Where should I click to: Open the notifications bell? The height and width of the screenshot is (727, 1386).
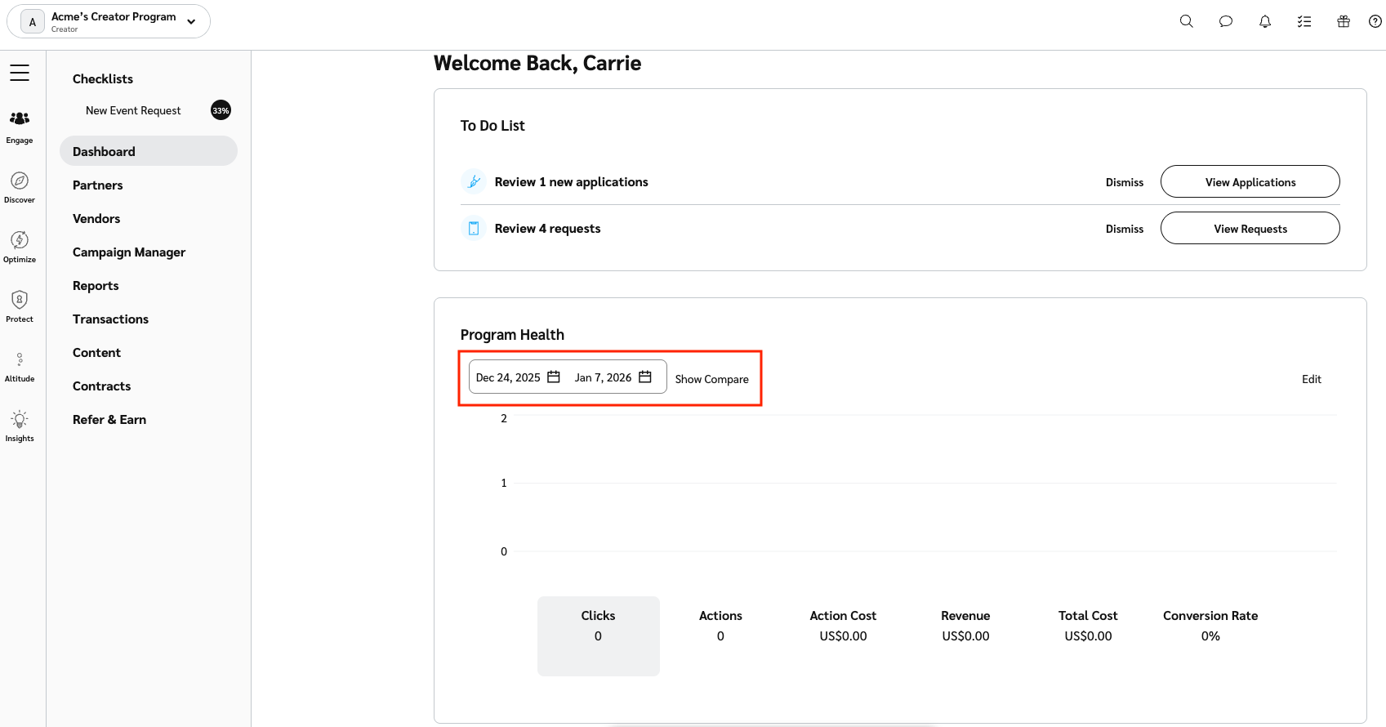1264,21
